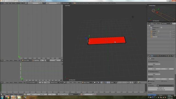Click the Refresh Rate 60 slider field
Image resolution: width=176 pixels, height=99 pixels.
[161, 90]
